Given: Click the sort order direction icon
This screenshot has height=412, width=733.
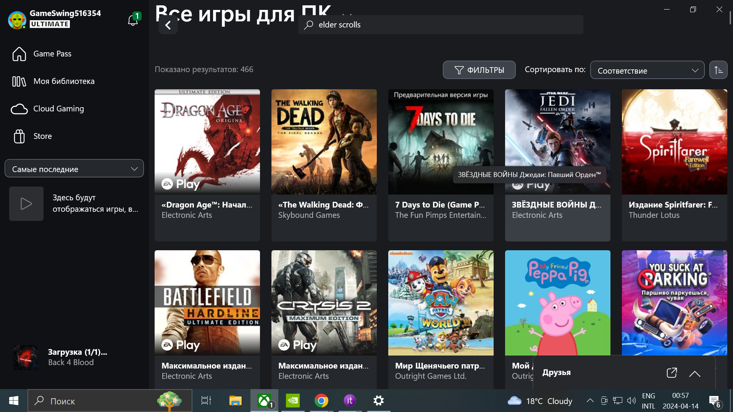Looking at the screenshot, I should point(718,70).
